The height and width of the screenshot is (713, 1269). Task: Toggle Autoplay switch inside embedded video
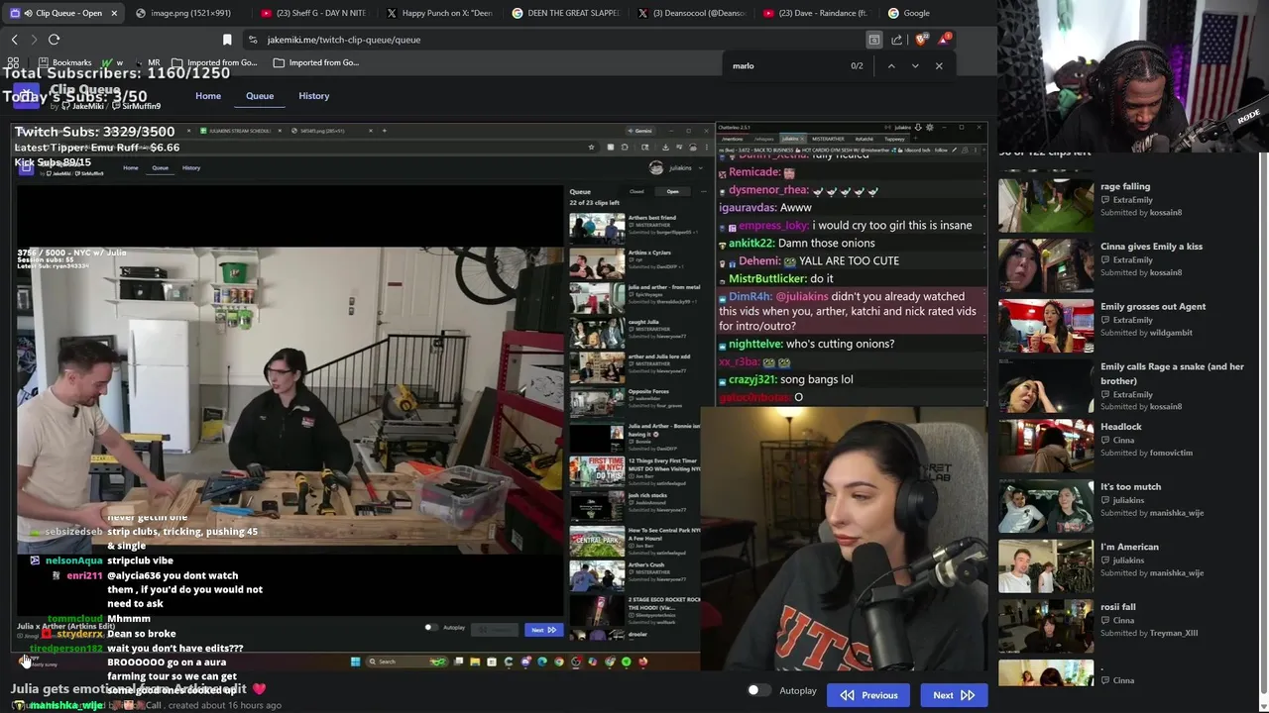point(430,627)
